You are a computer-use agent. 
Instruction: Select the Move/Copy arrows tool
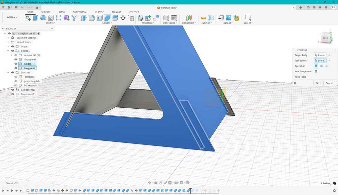tap(123, 18)
